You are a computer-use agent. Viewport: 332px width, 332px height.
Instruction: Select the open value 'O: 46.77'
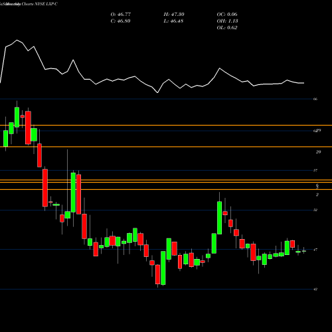click(121, 15)
